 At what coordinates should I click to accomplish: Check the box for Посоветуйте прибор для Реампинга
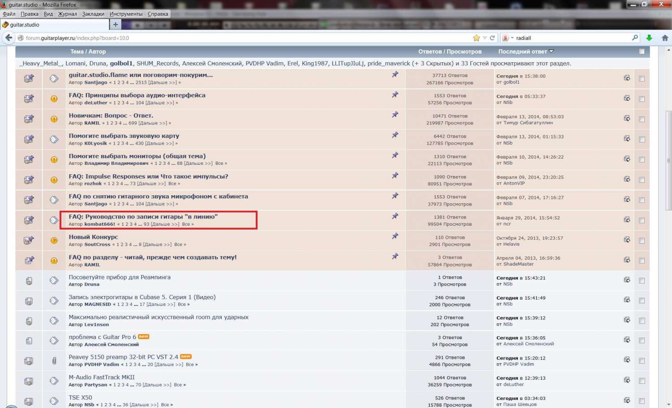(x=642, y=281)
